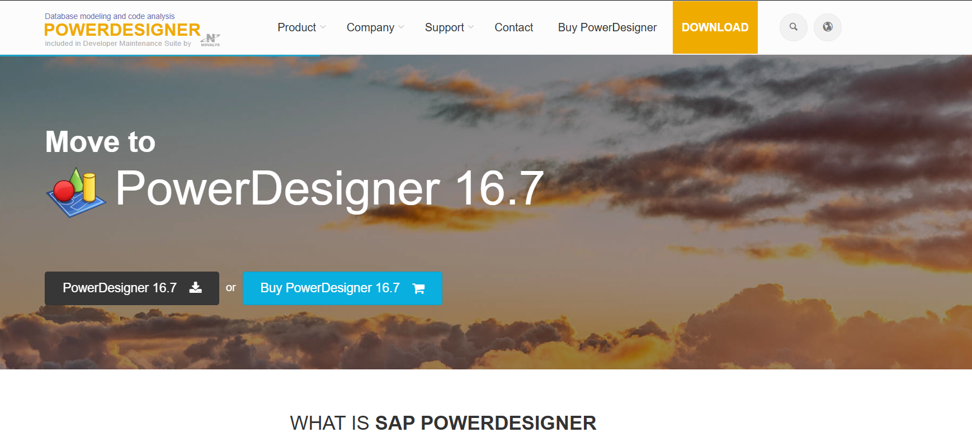Open Buy PowerDesigner nav link
This screenshot has width=972, height=437.
coord(607,27)
